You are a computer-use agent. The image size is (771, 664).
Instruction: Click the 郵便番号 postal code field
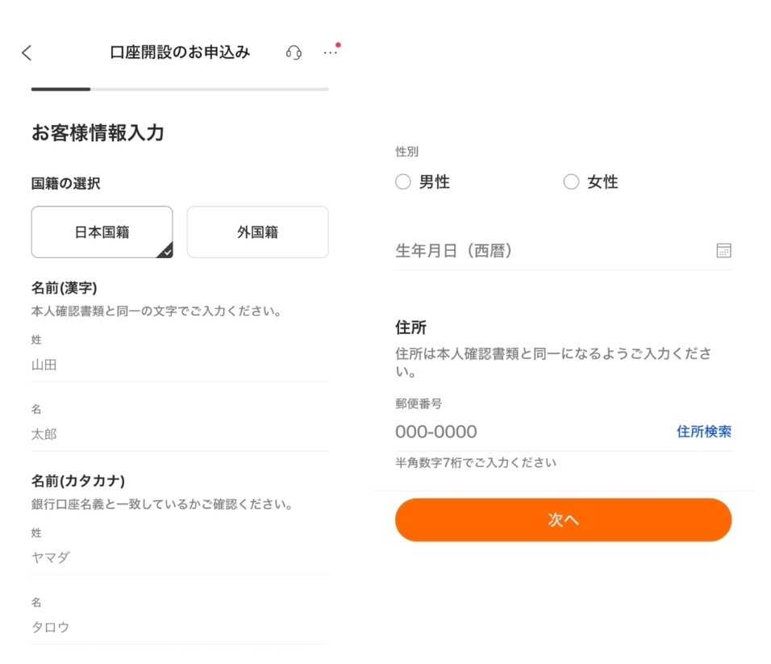tap(524, 432)
